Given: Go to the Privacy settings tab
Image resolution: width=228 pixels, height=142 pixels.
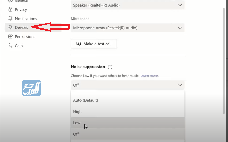Looking at the screenshot, I should 21,10.
